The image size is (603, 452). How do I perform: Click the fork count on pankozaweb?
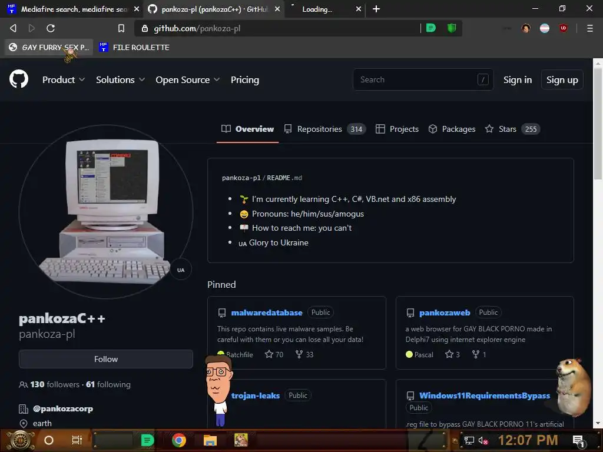point(479,354)
